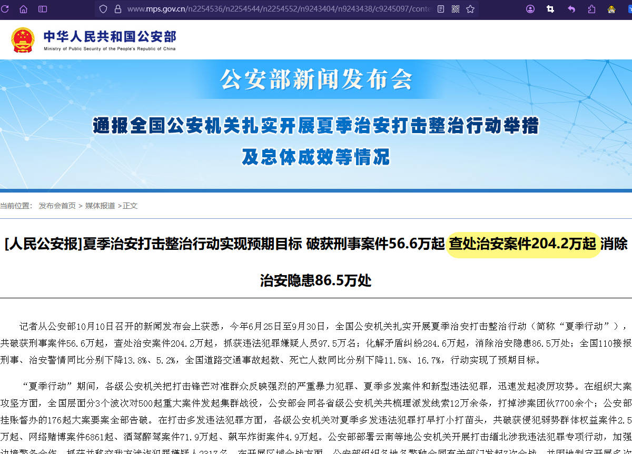Image resolution: width=632 pixels, height=454 pixels.
Task: Open reader view from the address bar
Action: (x=441, y=8)
